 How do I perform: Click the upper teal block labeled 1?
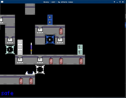80,47
